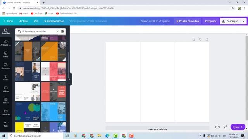Screen dimensions: 248x139
Task: Click Agregar página below the canvas
Action: pyautogui.click(x=158, y=129)
